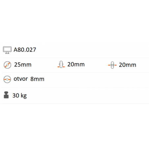Click the orange arrow inside diameter icon
Viewport: 149px width, 149px height.
(7, 65)
